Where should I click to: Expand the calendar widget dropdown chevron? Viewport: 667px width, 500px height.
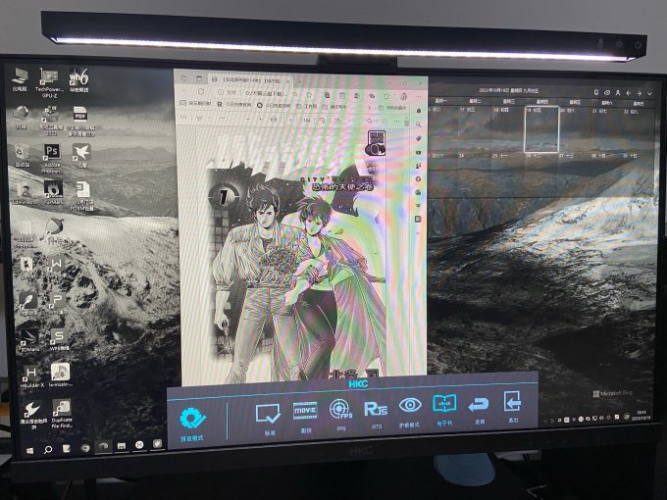pos(650,93)
